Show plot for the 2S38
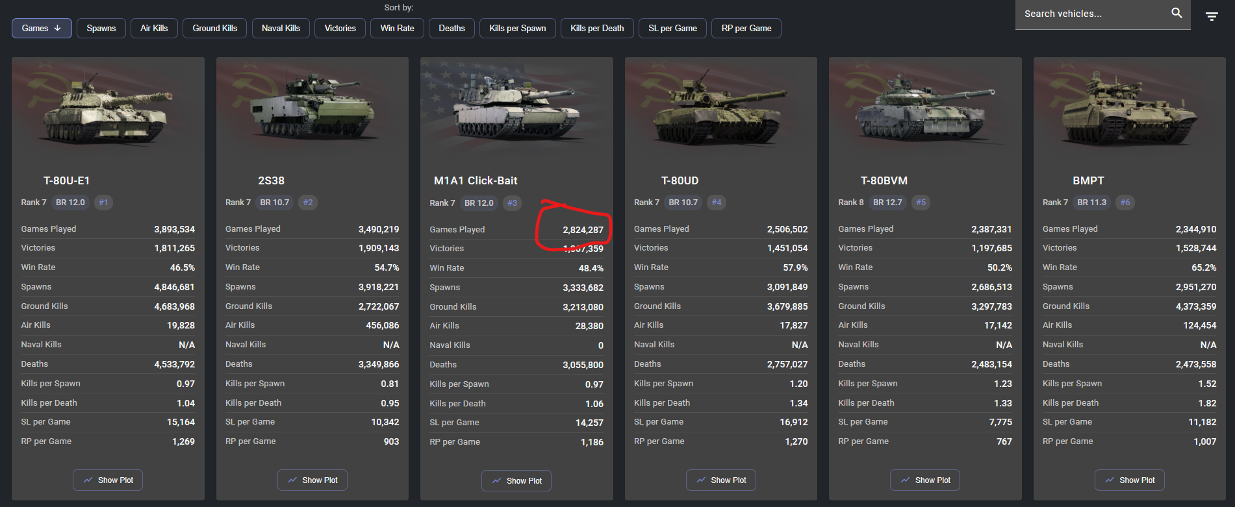This screenshot has width=1235, height=507. (x=312, y=480)
